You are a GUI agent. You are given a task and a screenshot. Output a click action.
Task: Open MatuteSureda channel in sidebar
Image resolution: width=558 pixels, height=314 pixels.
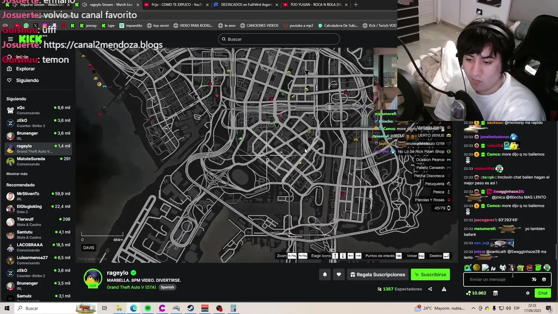(x=38, y=161)
